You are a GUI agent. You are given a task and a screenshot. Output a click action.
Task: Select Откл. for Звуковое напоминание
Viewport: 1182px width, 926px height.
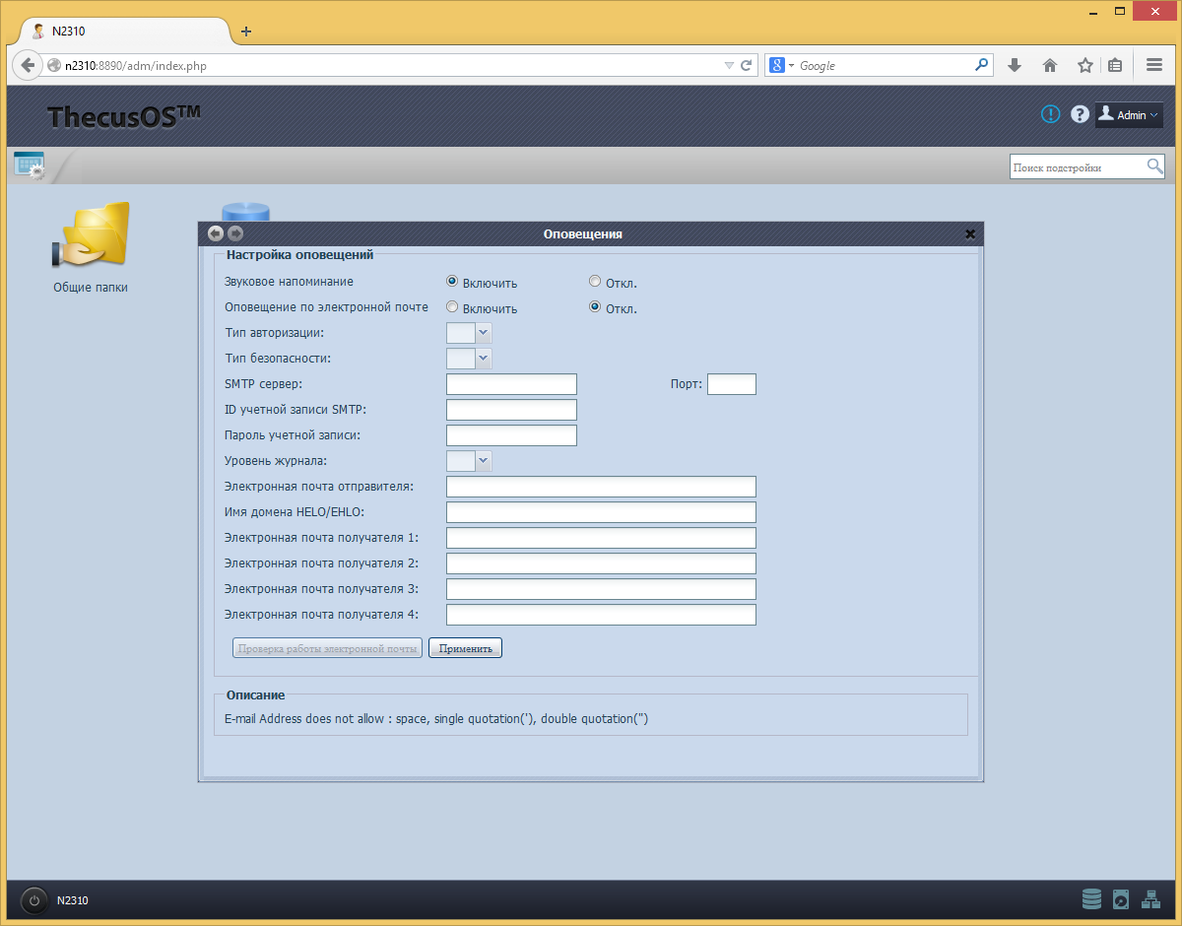tap(595, 282)
